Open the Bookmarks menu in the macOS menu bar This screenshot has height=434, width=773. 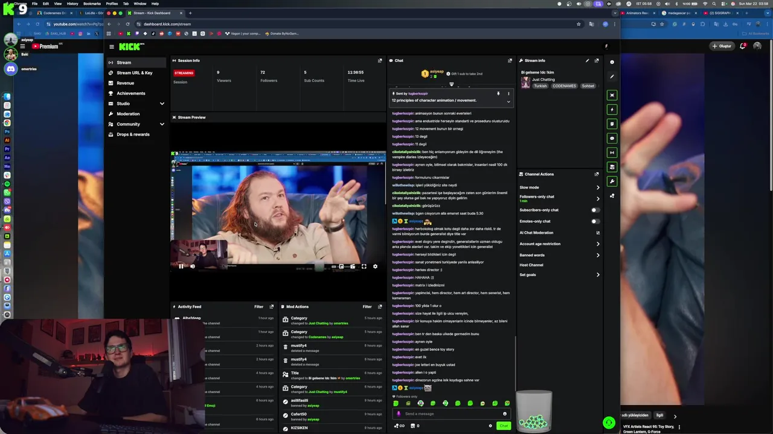(92, 4)
